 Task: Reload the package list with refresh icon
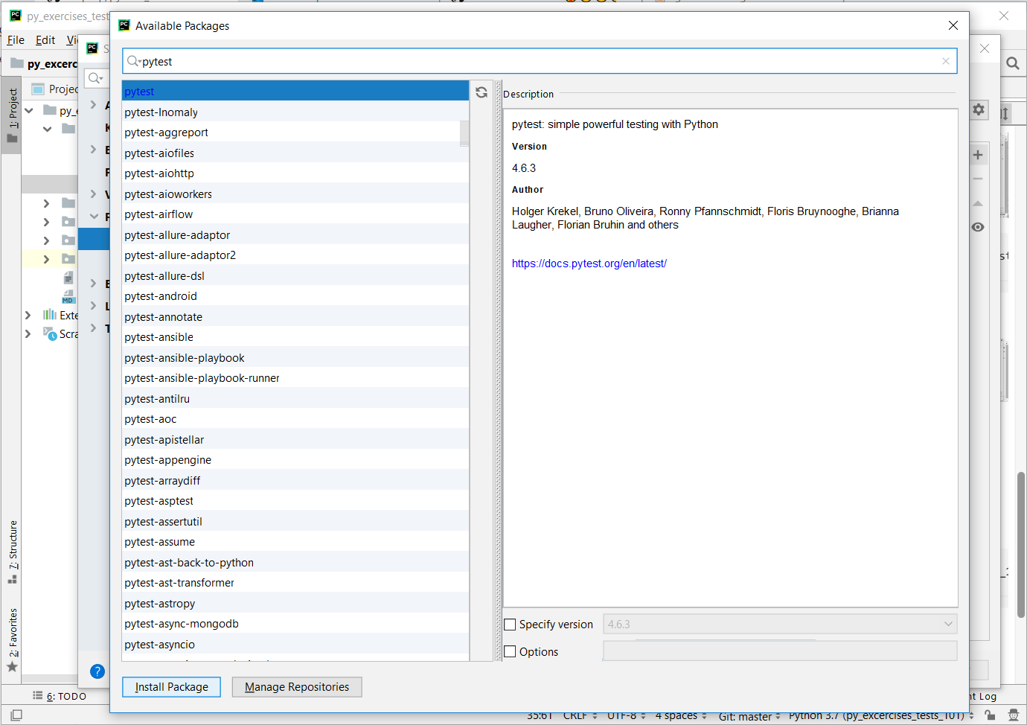(x=481, y=92)
